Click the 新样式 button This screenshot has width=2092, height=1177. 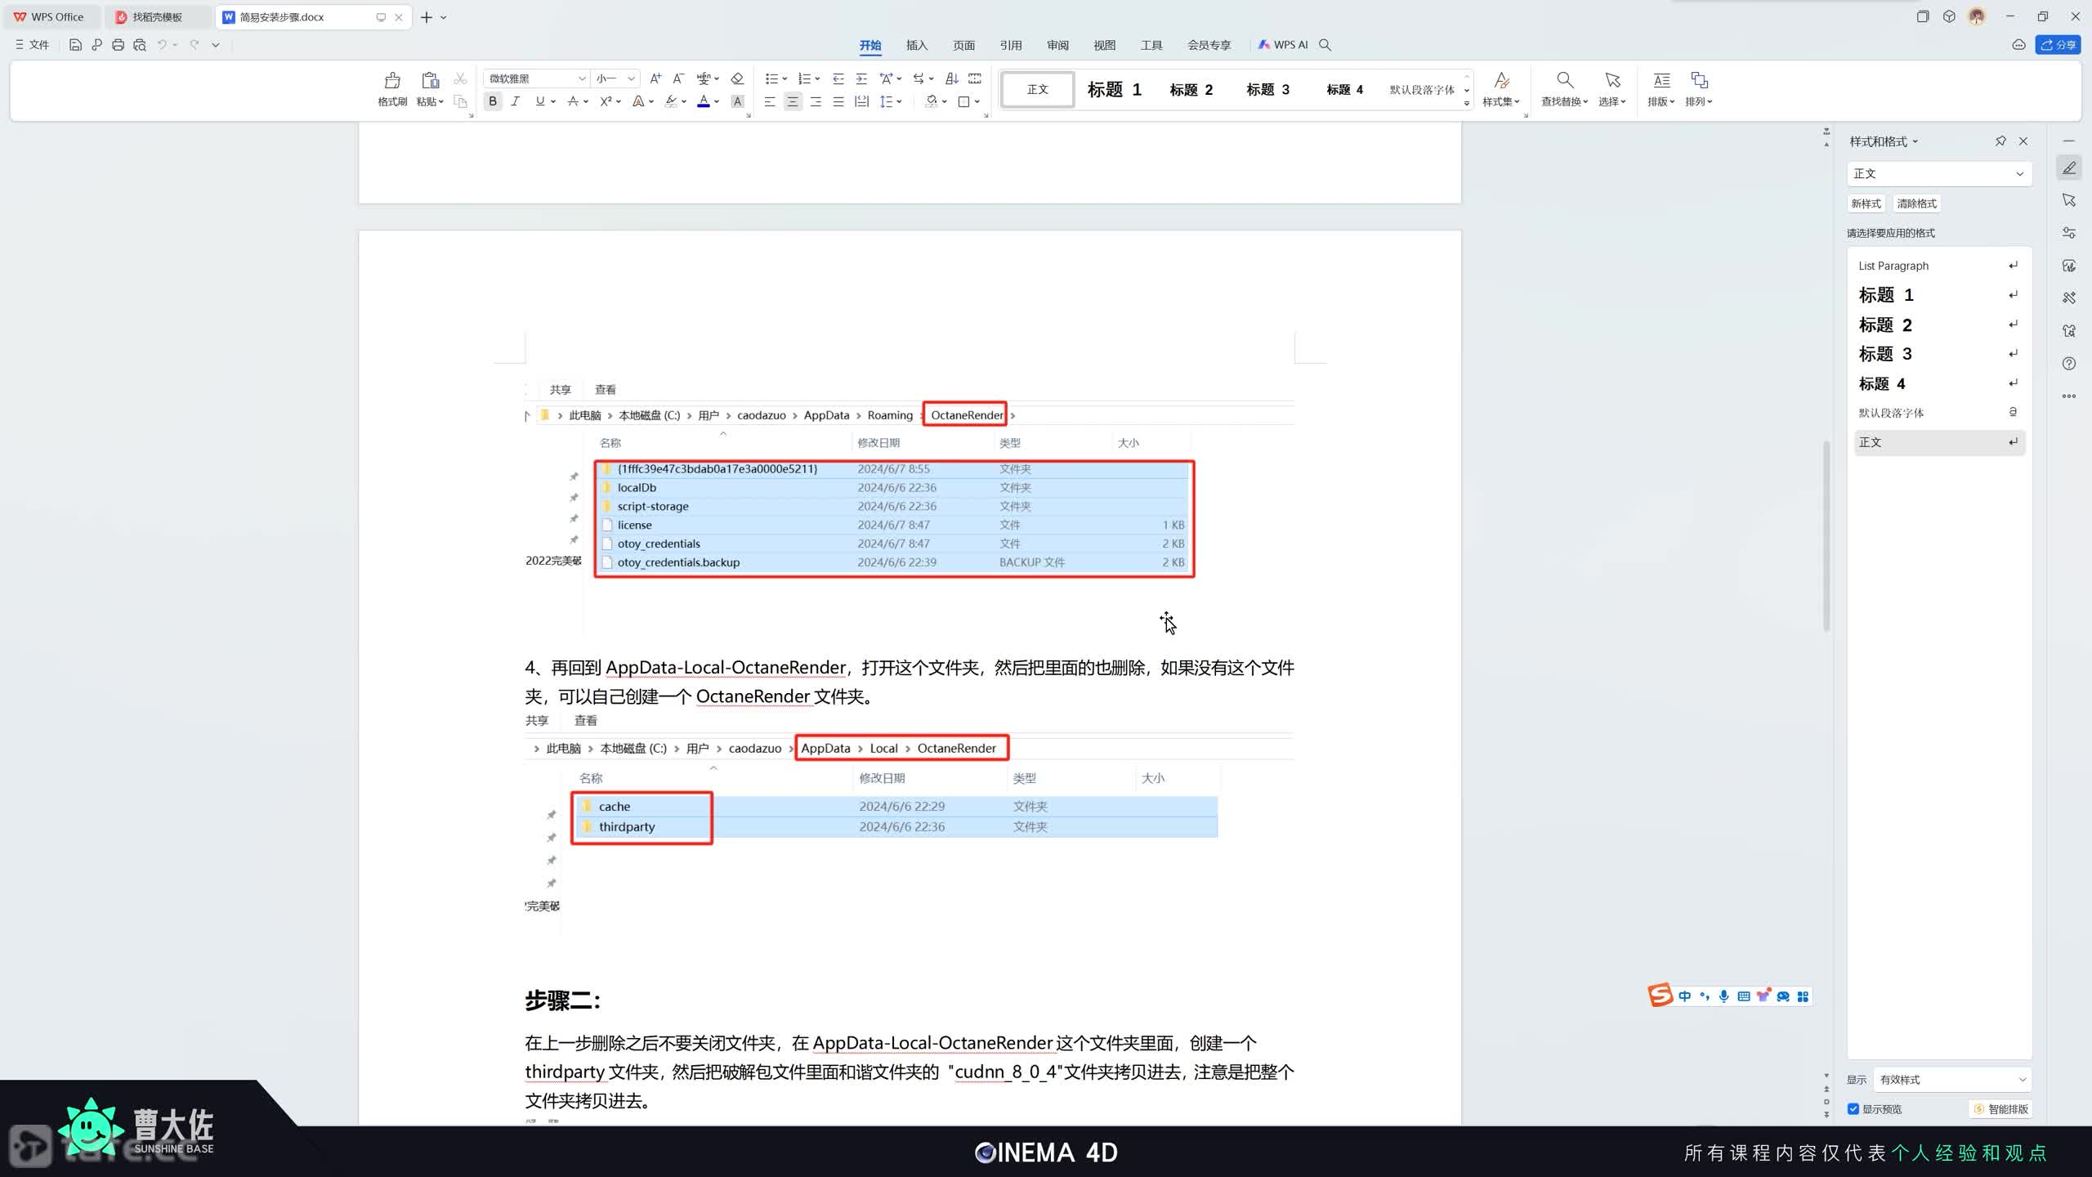(1866, 204)
